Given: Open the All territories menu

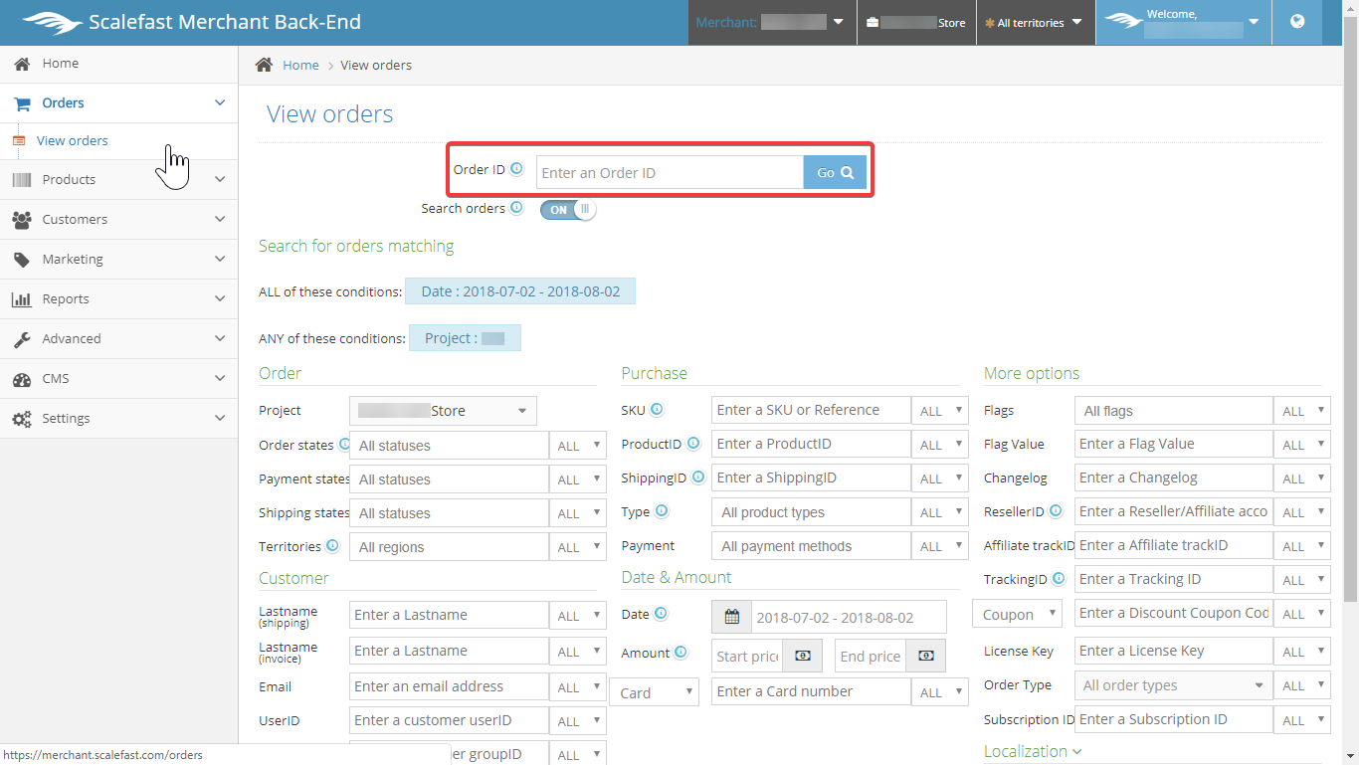Looking at the screenshot, I should pos(1033,23).
